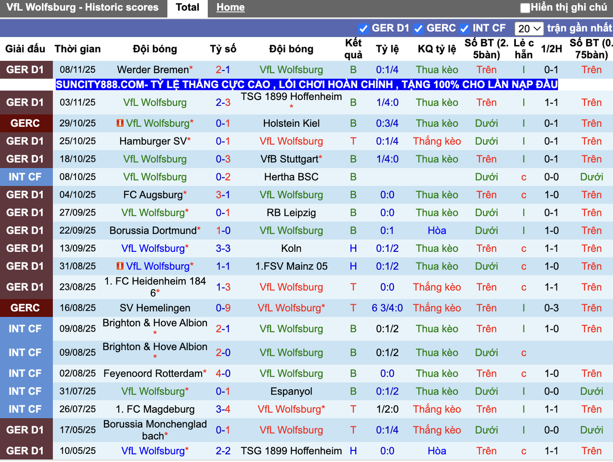The width and height of the screenshot is (613, 462).
Task: Click the date 10/05/25
Action: [78, 451]
